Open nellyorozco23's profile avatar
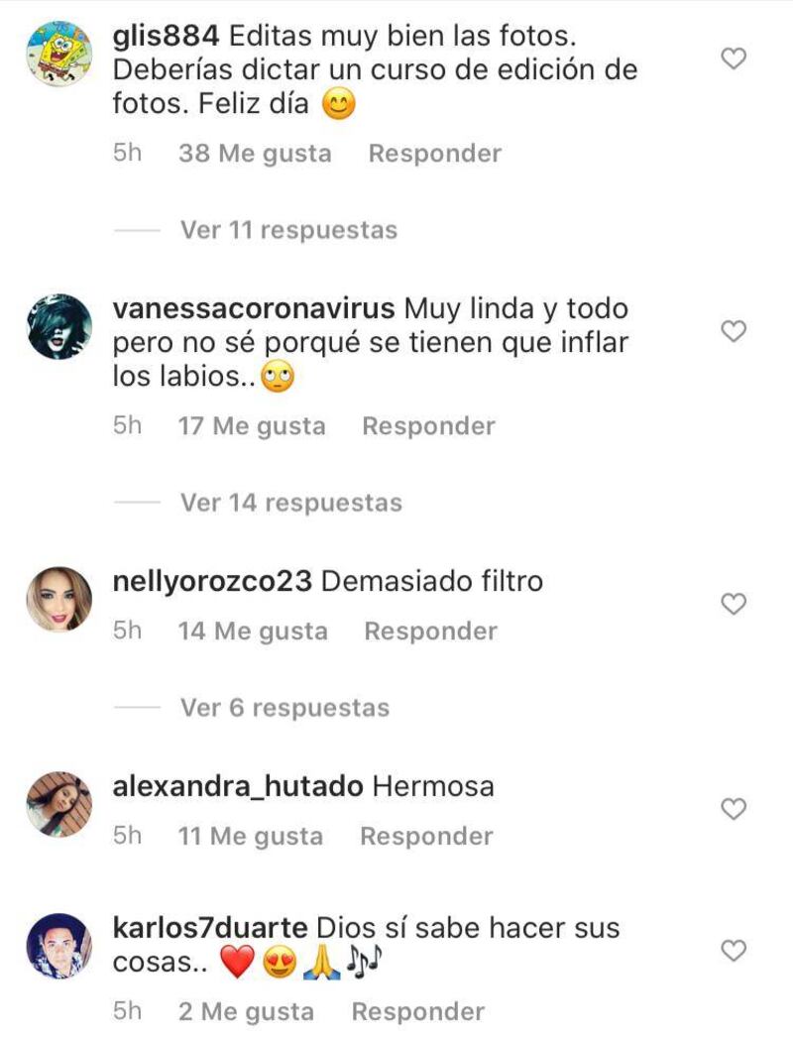793x1037 pixels. [59, 599]
